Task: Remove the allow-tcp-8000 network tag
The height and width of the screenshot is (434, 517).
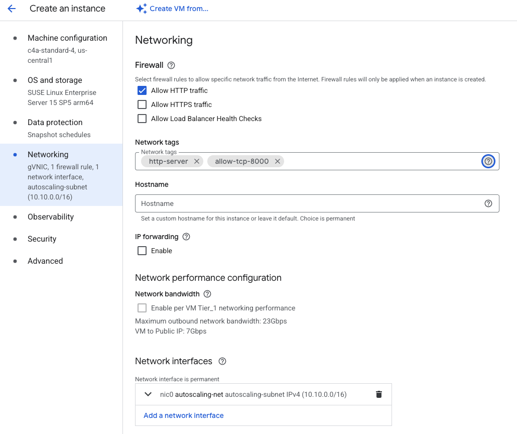Action: coord(278,161)
